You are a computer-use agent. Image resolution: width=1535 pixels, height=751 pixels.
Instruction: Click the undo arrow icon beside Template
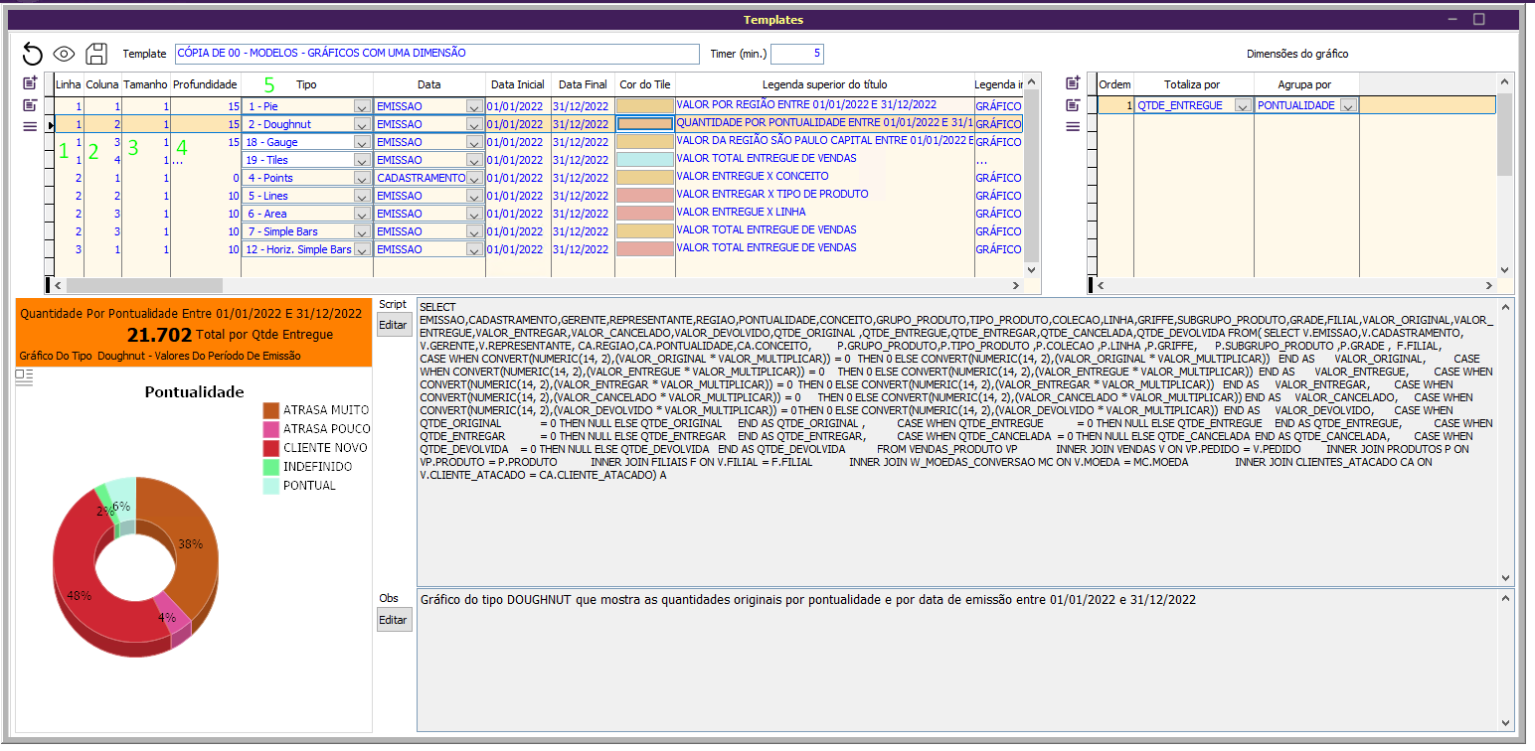pyautogui.click(x=33, y=54)
